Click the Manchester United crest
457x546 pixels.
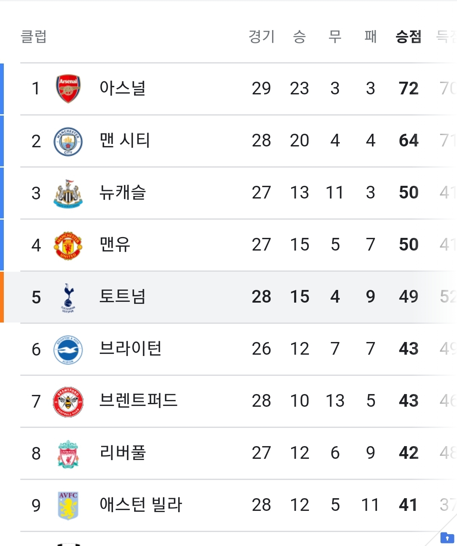(68, 245)
